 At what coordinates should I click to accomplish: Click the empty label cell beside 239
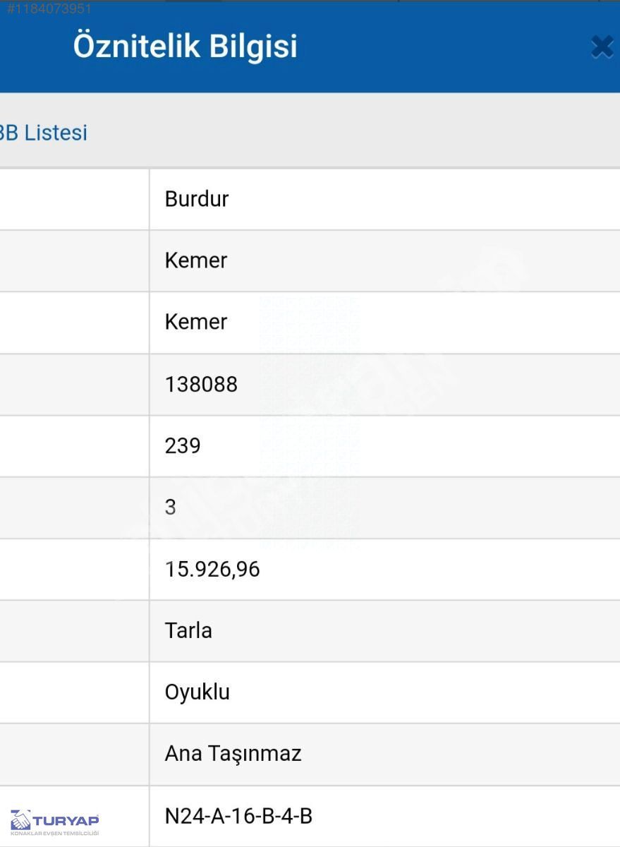click(74, 445)
